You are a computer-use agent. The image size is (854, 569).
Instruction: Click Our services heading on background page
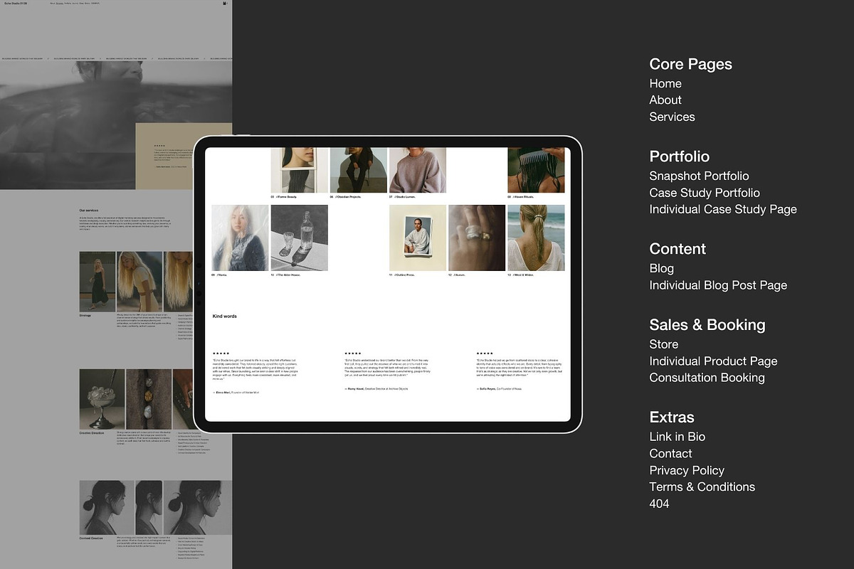[x=89, y=211]
